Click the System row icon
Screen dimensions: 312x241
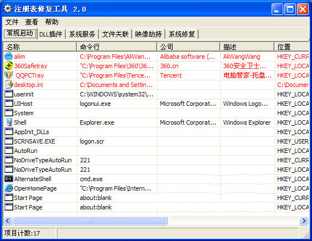pos(8,112)
